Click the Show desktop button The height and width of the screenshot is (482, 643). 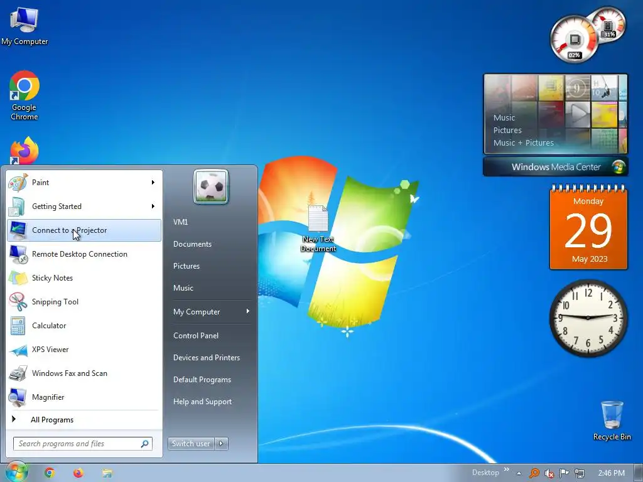[639, 473]
